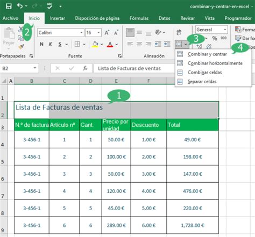255x237 pixels.
Task: Select top vertical alignment icon
Action: tap(130, 33)
